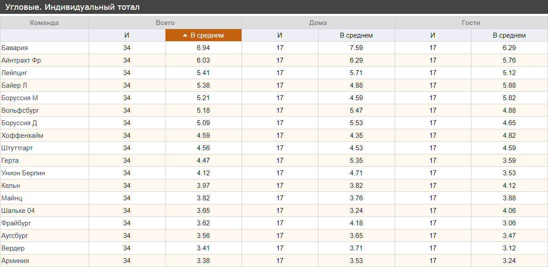Sort by the И column under Гости
The height and width of the screenshot is (267, 548).
[433, 35]
